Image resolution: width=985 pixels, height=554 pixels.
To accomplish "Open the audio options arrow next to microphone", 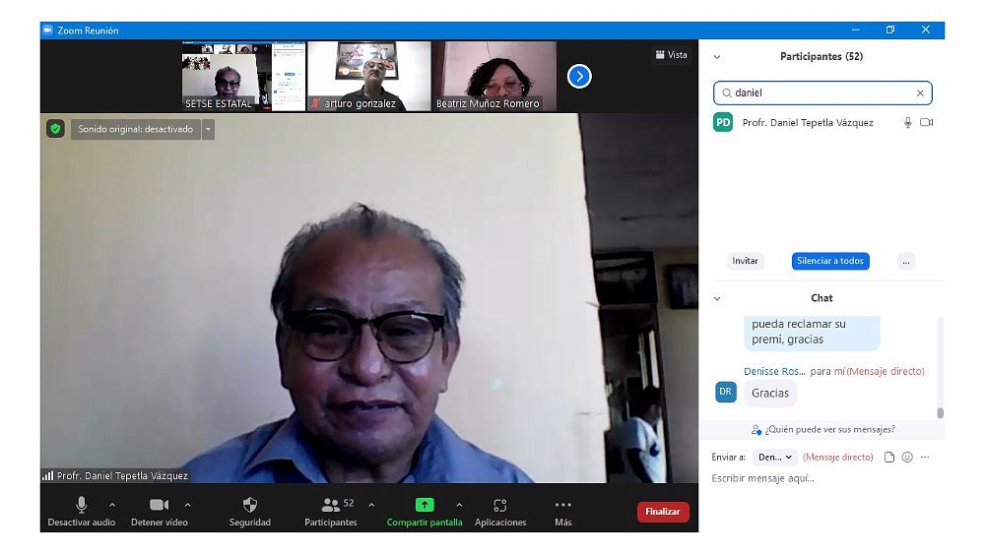I will pyautogui.click(x=112, y=505).
